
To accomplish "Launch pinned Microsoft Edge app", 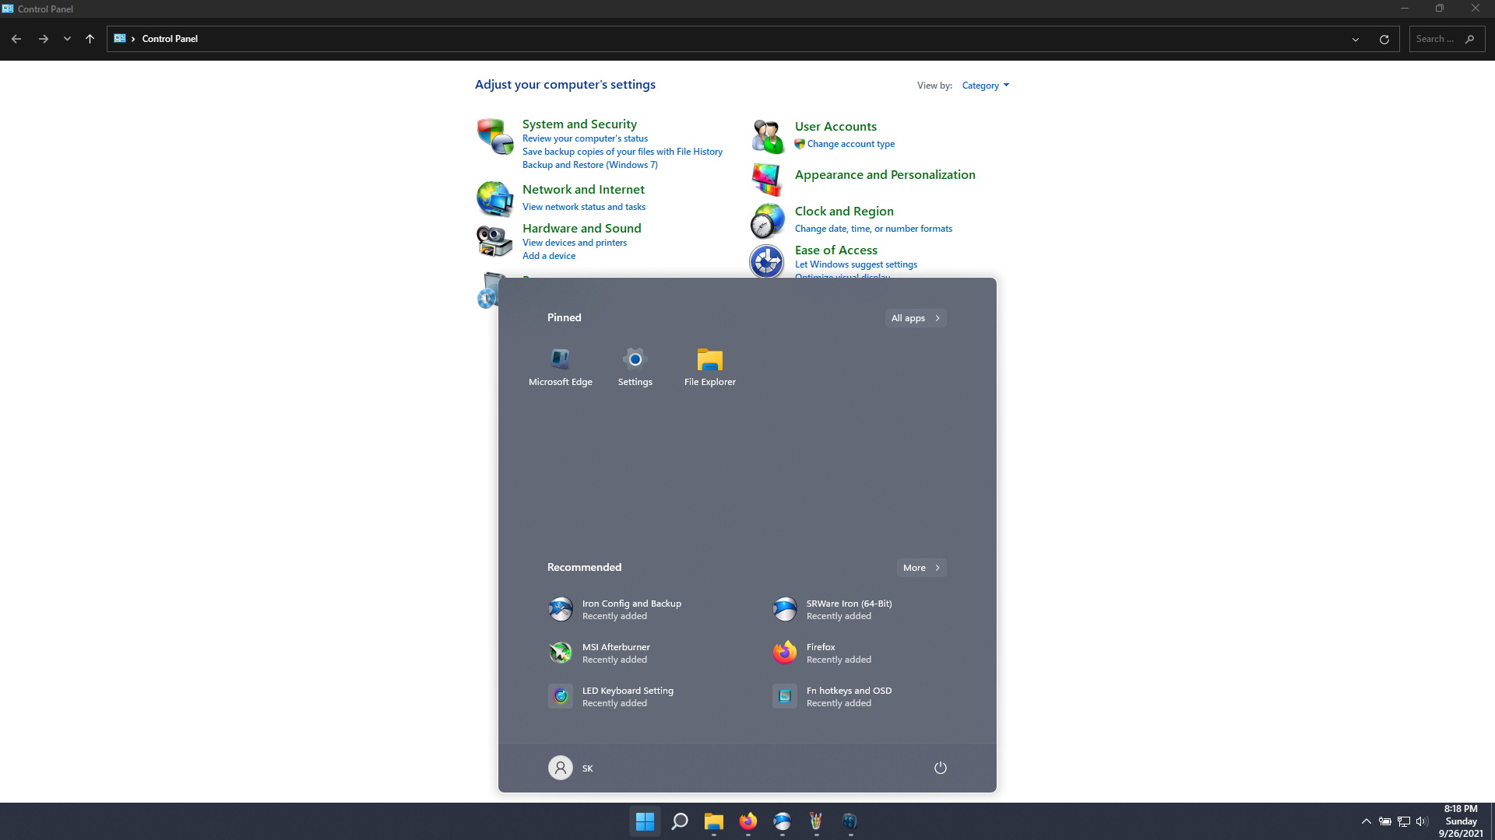I will coord(561,367).
